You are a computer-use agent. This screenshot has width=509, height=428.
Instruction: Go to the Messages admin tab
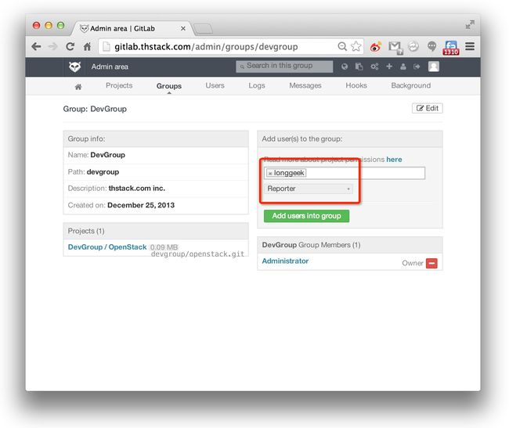305,85
